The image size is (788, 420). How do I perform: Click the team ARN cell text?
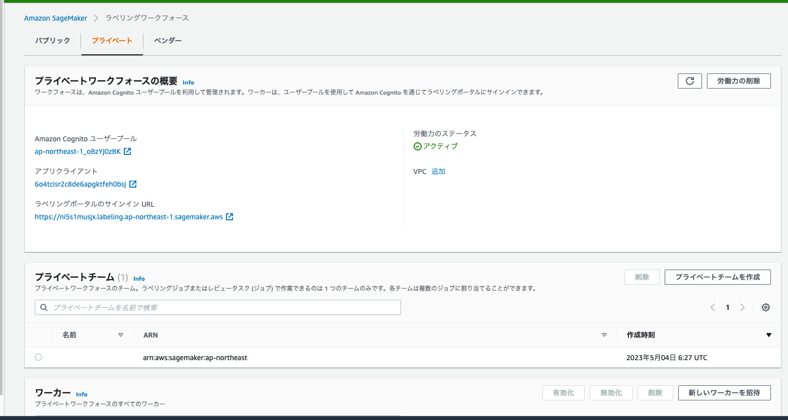196,358
